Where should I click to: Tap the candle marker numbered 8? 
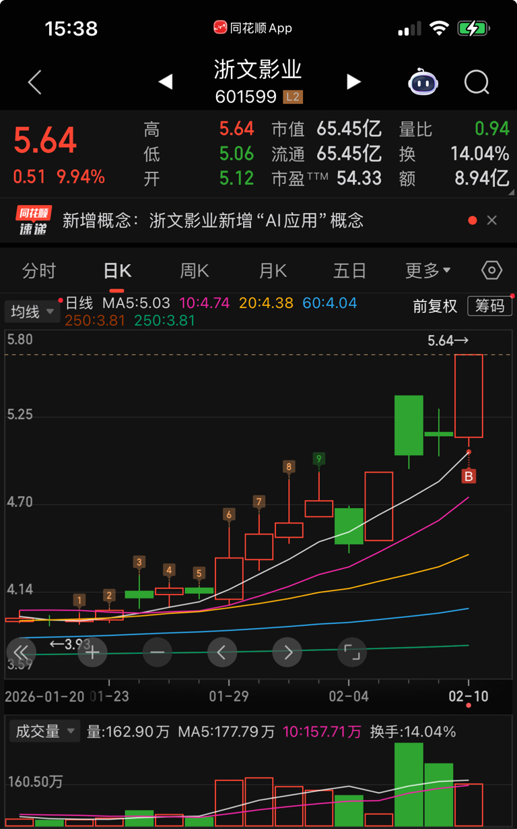tap(289, 466)
